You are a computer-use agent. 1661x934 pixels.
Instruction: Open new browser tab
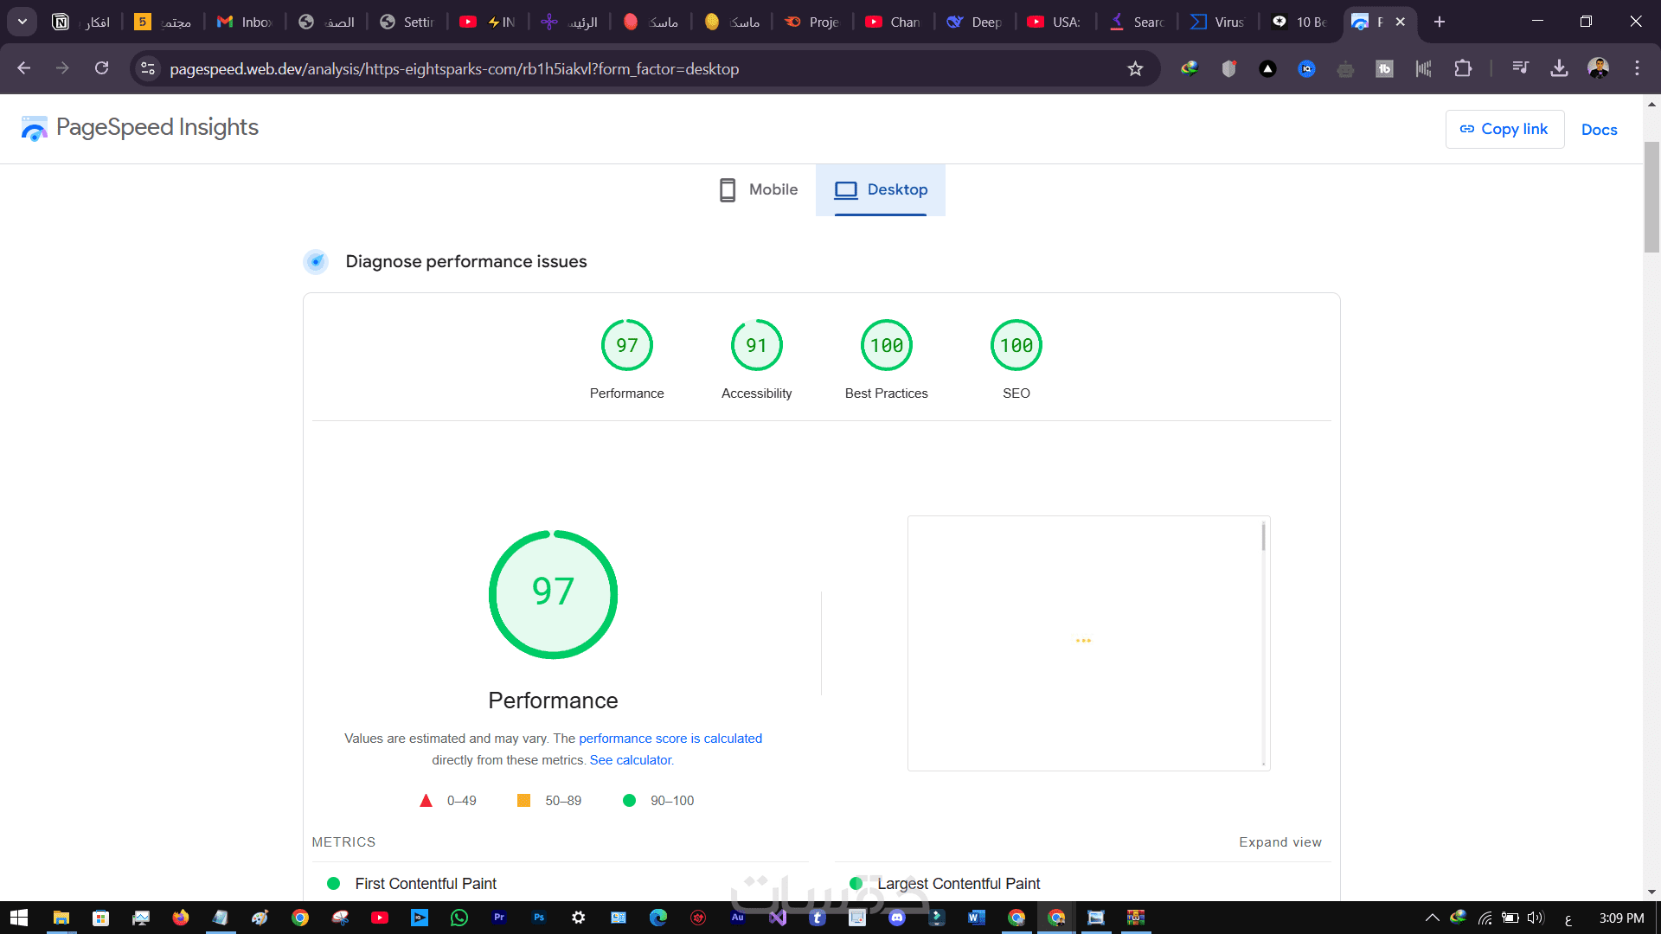[1440, 22]
